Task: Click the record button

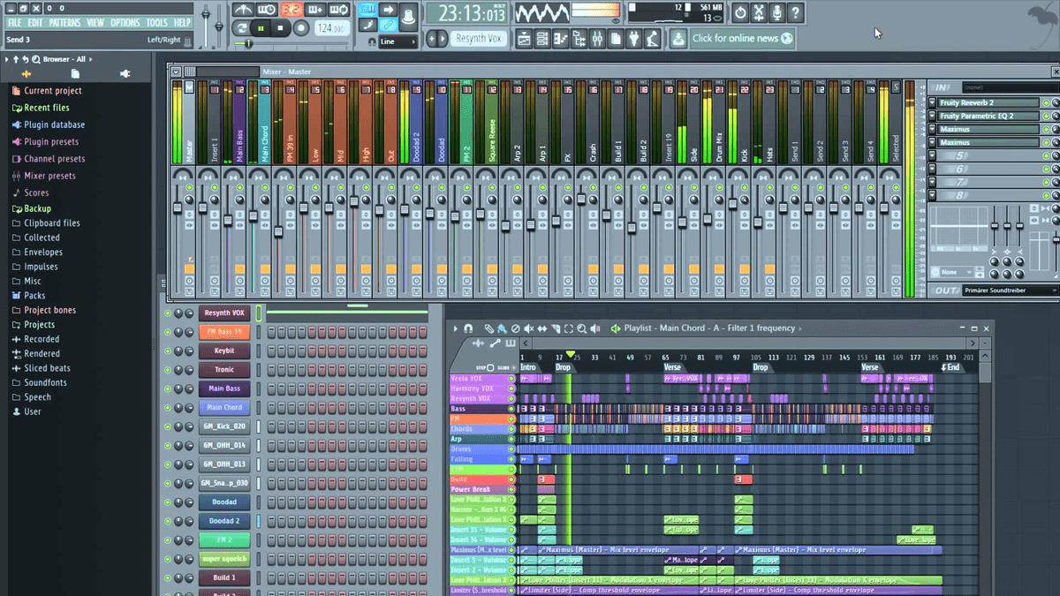Action: [300, 28]
